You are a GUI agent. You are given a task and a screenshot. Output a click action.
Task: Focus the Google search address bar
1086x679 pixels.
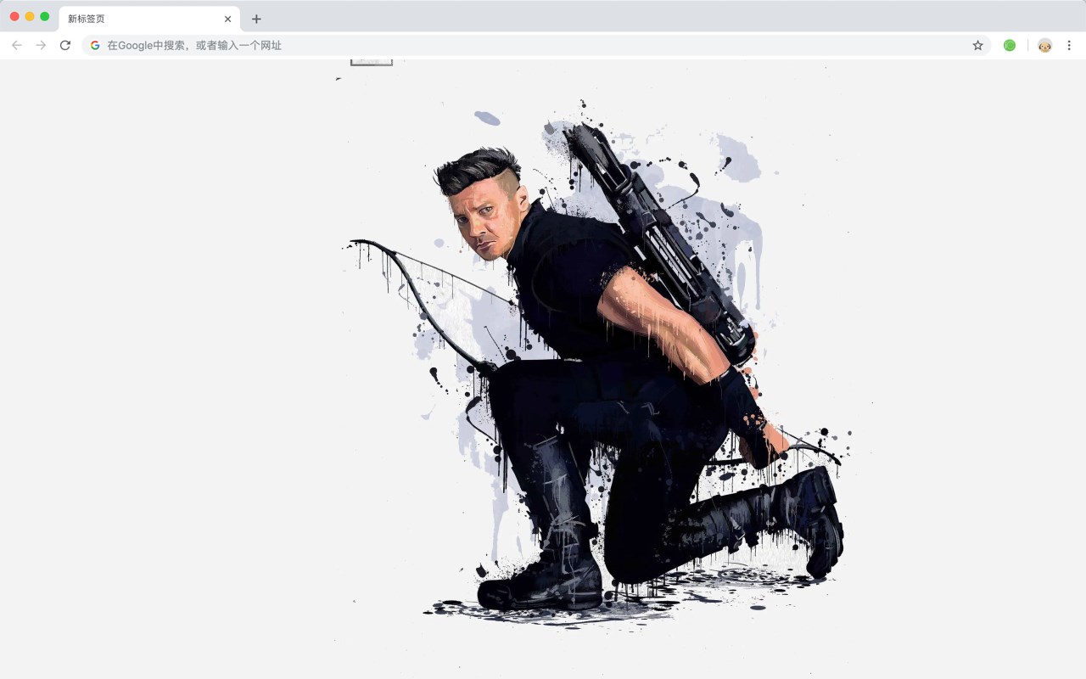pos(536,45)
